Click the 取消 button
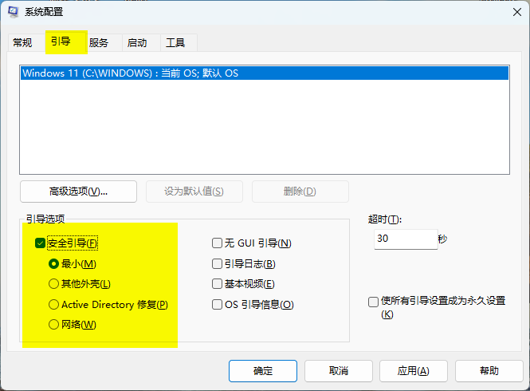This screenshot has width=530, height=391. point(339,371)
